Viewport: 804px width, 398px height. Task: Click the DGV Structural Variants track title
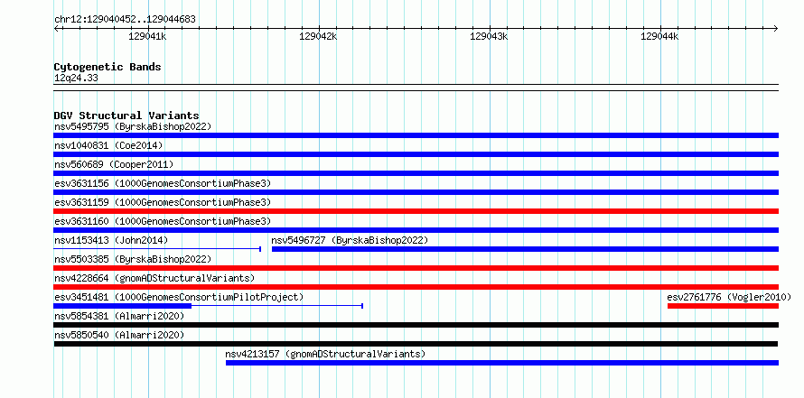point(126,116)
